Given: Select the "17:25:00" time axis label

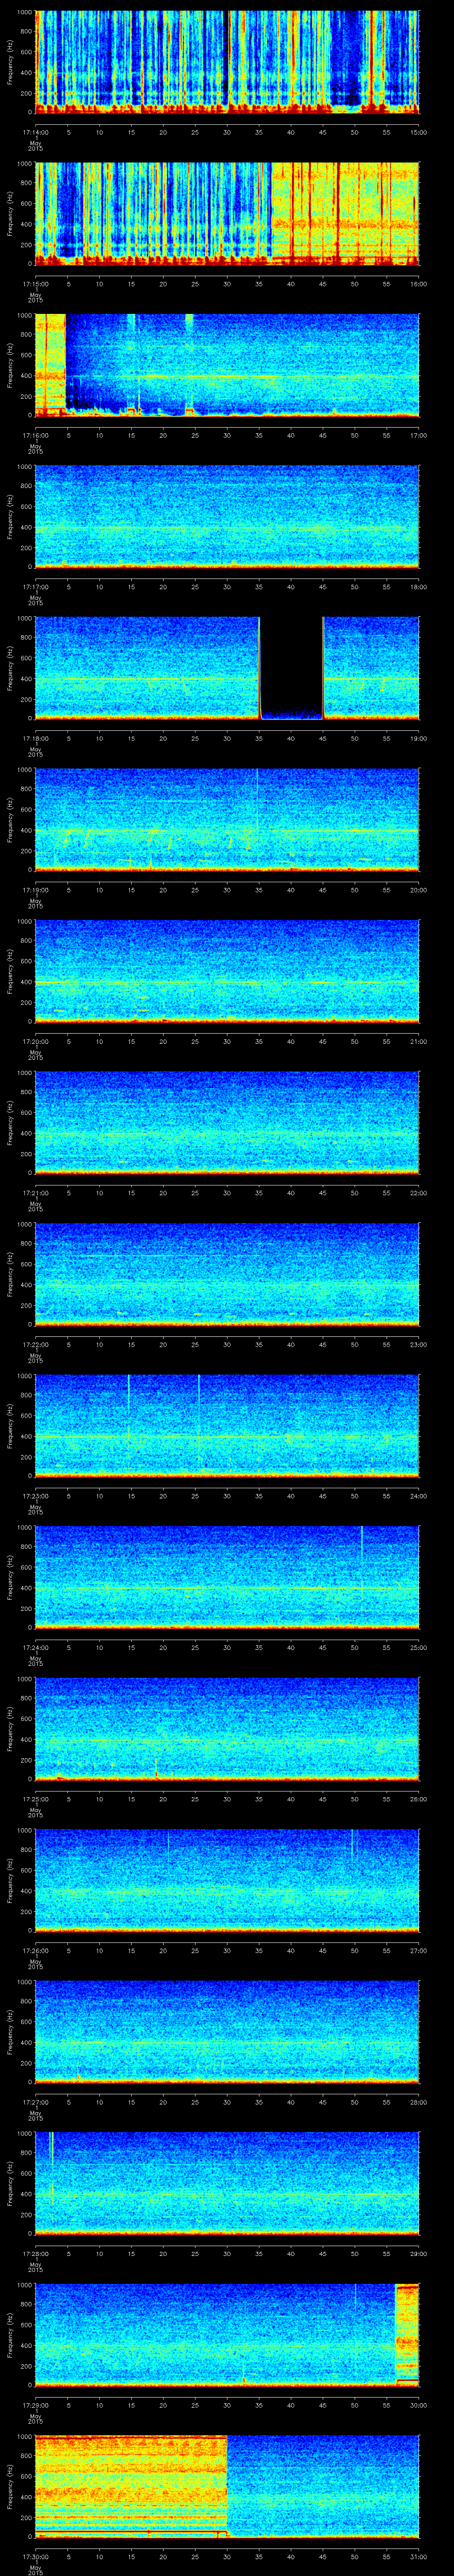Looking at the screenshot, I should [x=36, y=1799].
